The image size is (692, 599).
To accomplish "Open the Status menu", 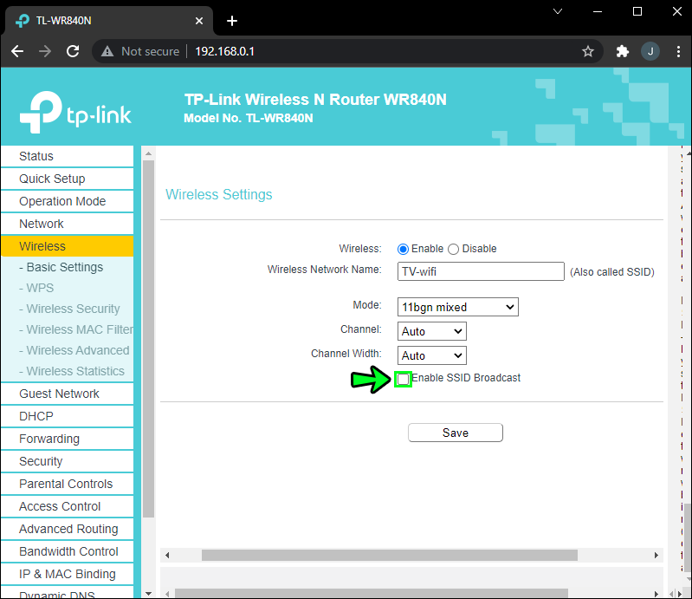I will point(67,156).
